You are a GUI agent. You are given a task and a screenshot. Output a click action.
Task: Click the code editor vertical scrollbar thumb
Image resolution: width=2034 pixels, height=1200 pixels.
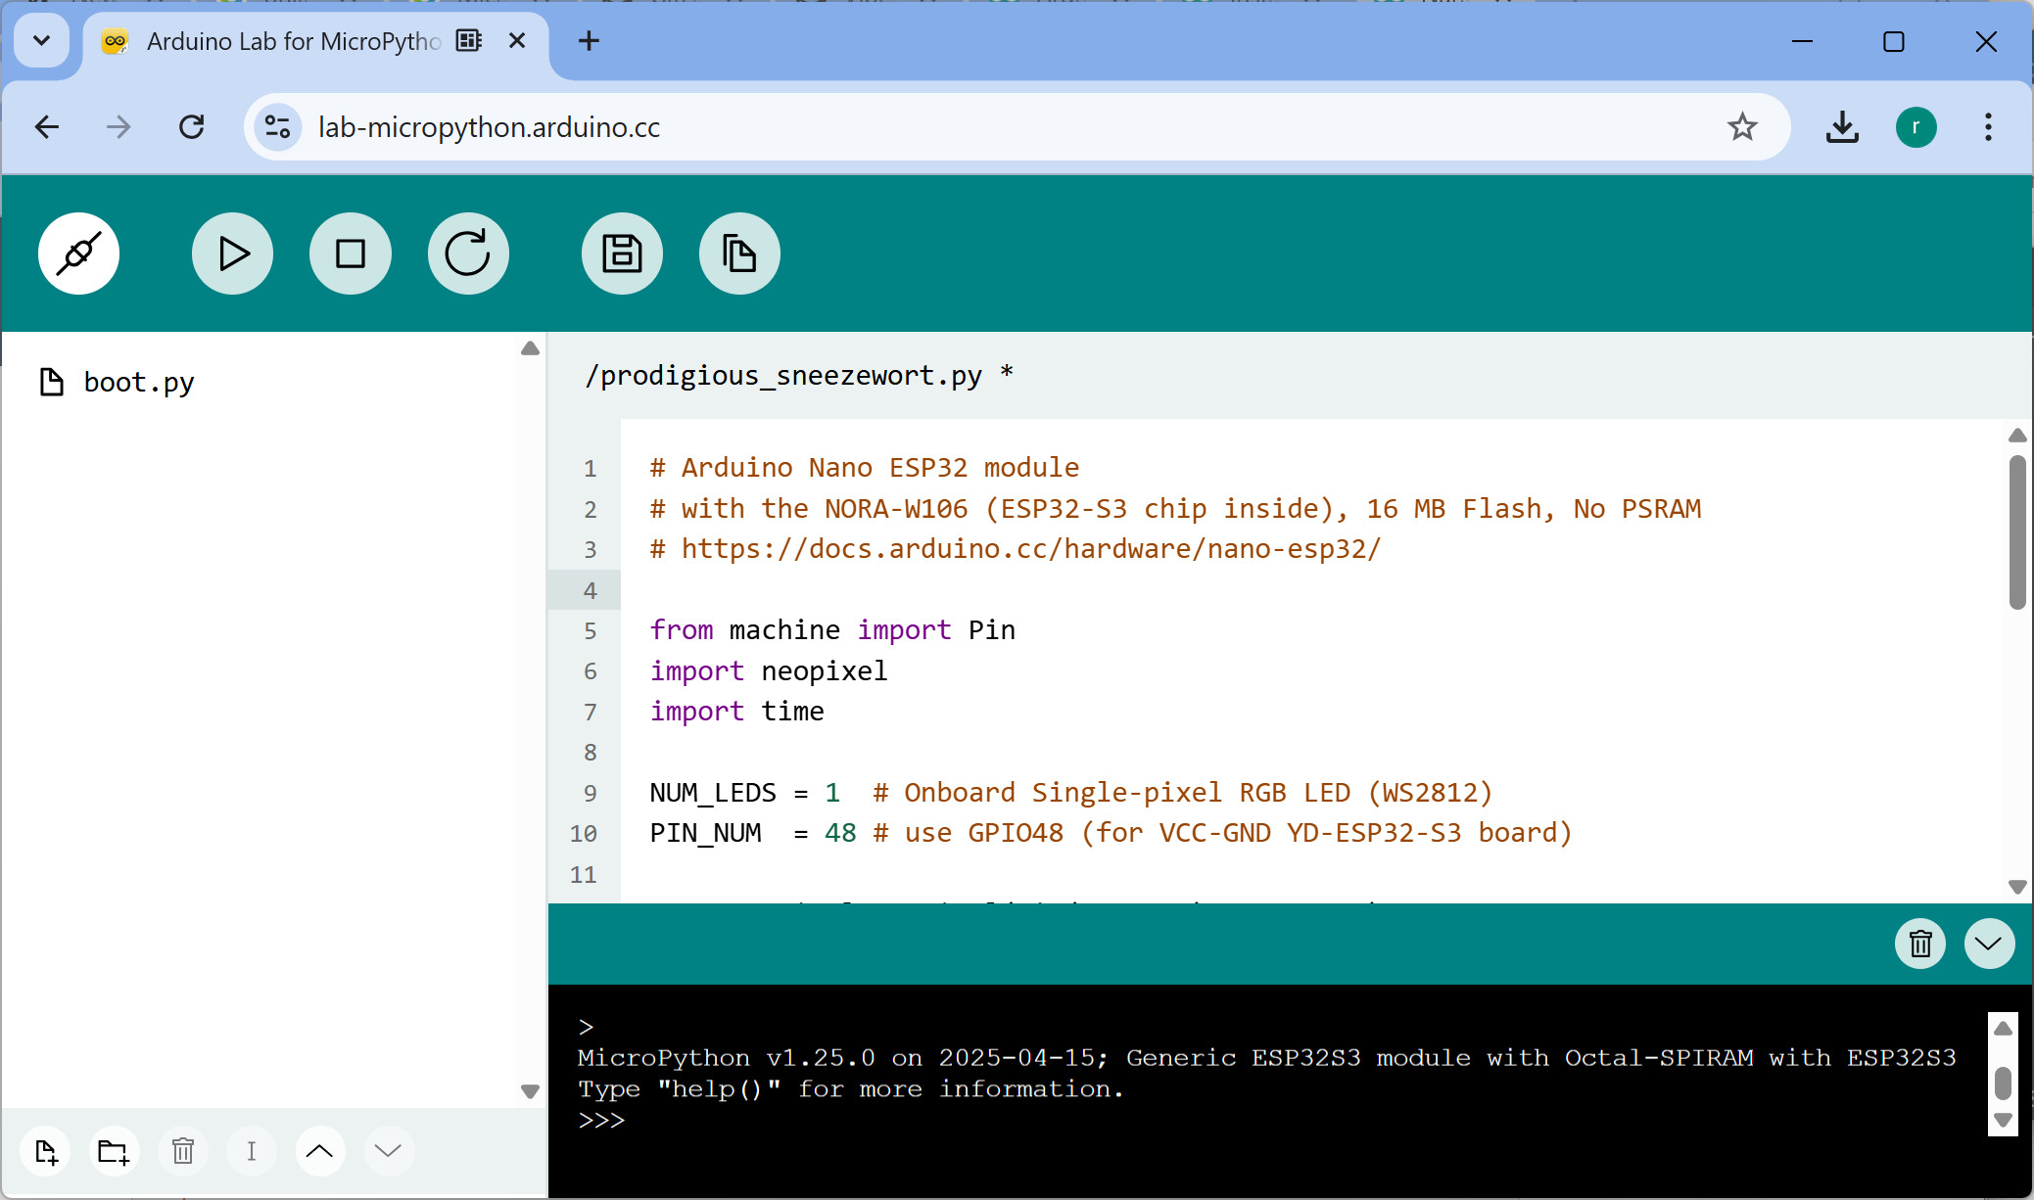click(2016, 531)
